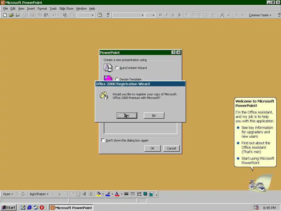This screenshot has height=211, width=281.
Task: Click the Insert Hyperlink globe icon
Action: [65, 15]
